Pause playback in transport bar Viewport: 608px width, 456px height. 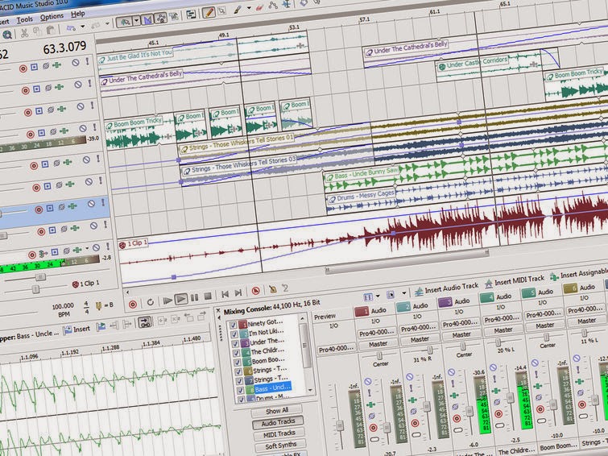point(195,297)
